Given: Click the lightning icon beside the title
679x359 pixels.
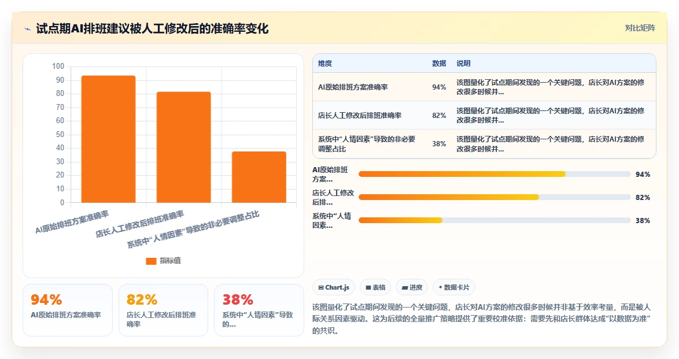Looking at the screenshot, I should click(28, 29).
